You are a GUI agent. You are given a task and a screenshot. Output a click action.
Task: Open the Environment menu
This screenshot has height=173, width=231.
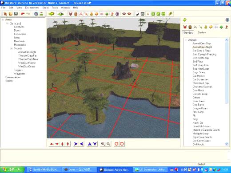32,8
